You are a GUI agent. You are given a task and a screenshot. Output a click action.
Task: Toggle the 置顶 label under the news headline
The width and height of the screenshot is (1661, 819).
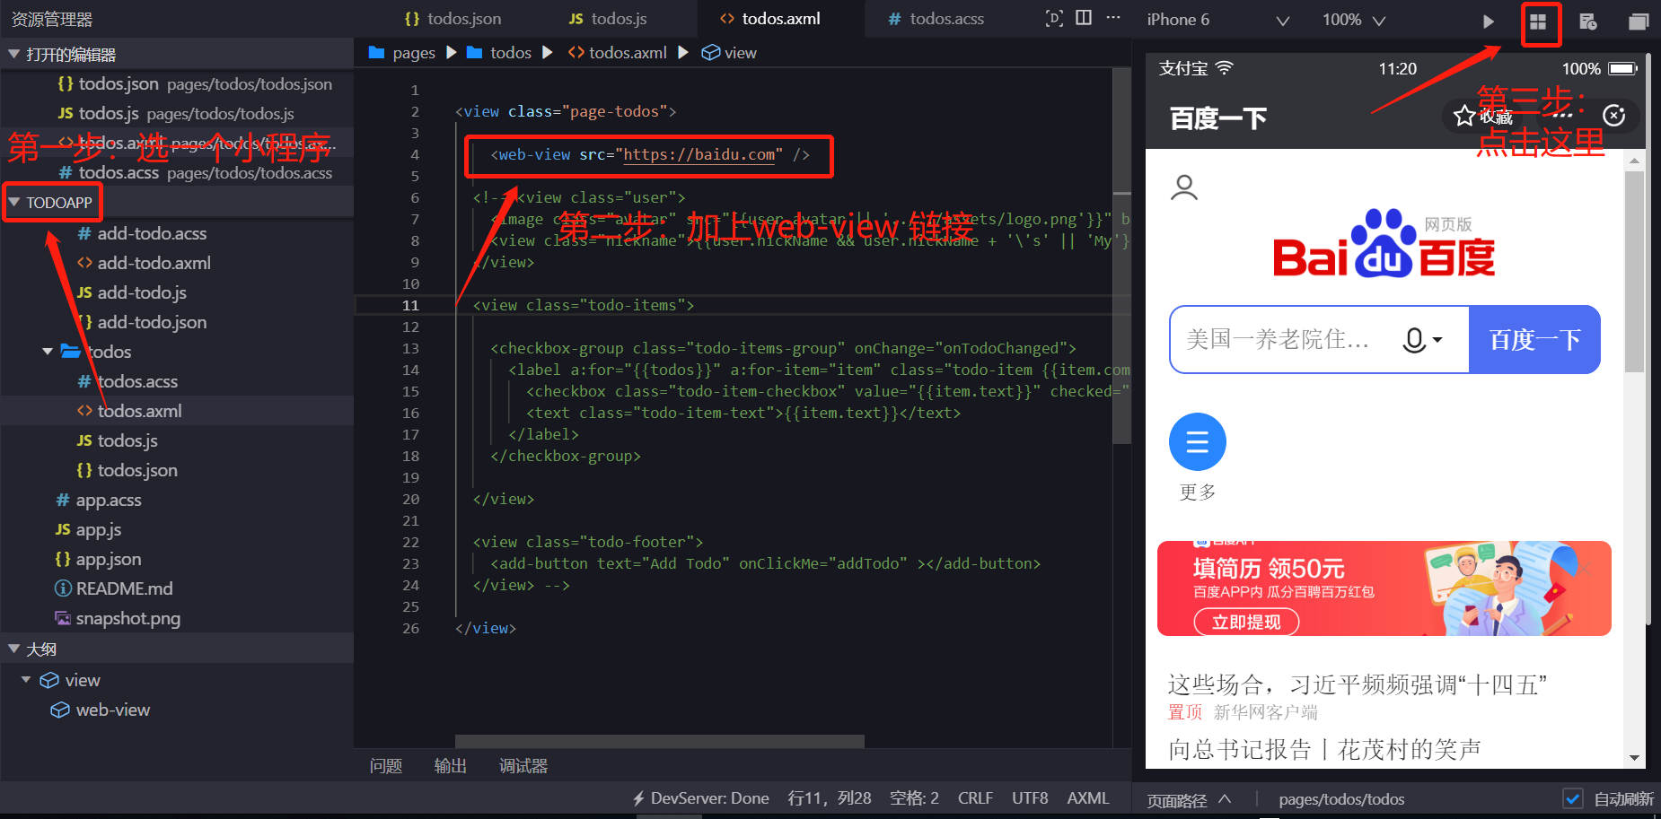[x=1184, y=711]
